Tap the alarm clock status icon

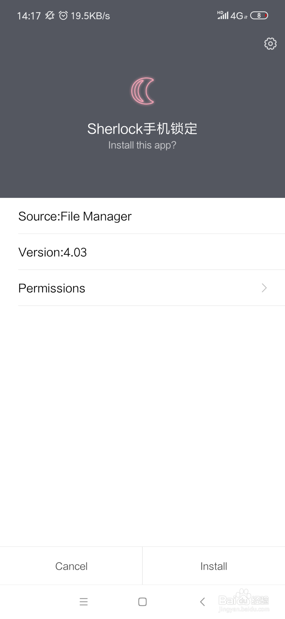[x=63, y=15]
